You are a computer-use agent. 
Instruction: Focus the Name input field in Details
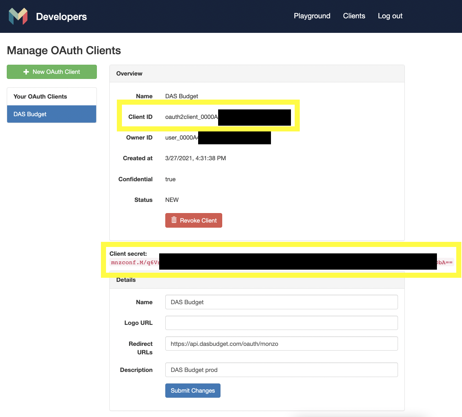point(281,302)
